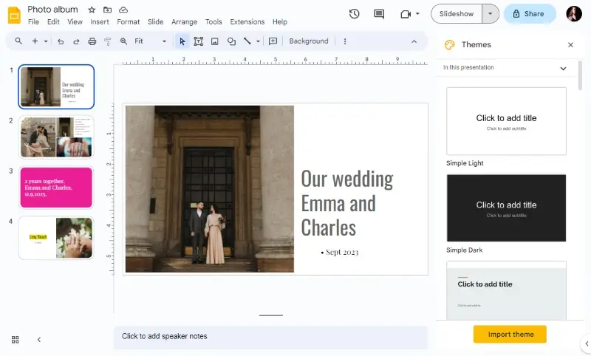Rename the 'Photo album' document title
Image resolution: width=591 pixels, height=356 pixels.
(x=52, y=10)
